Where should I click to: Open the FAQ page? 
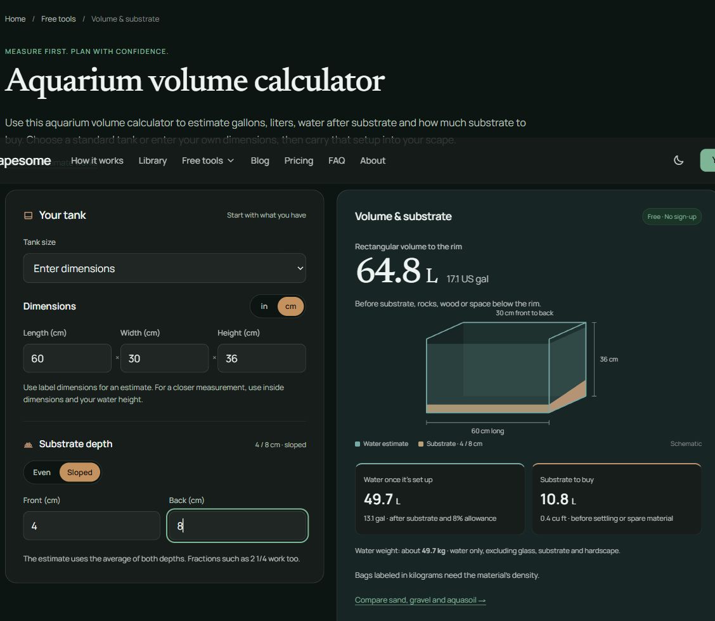tap(337, 160)
